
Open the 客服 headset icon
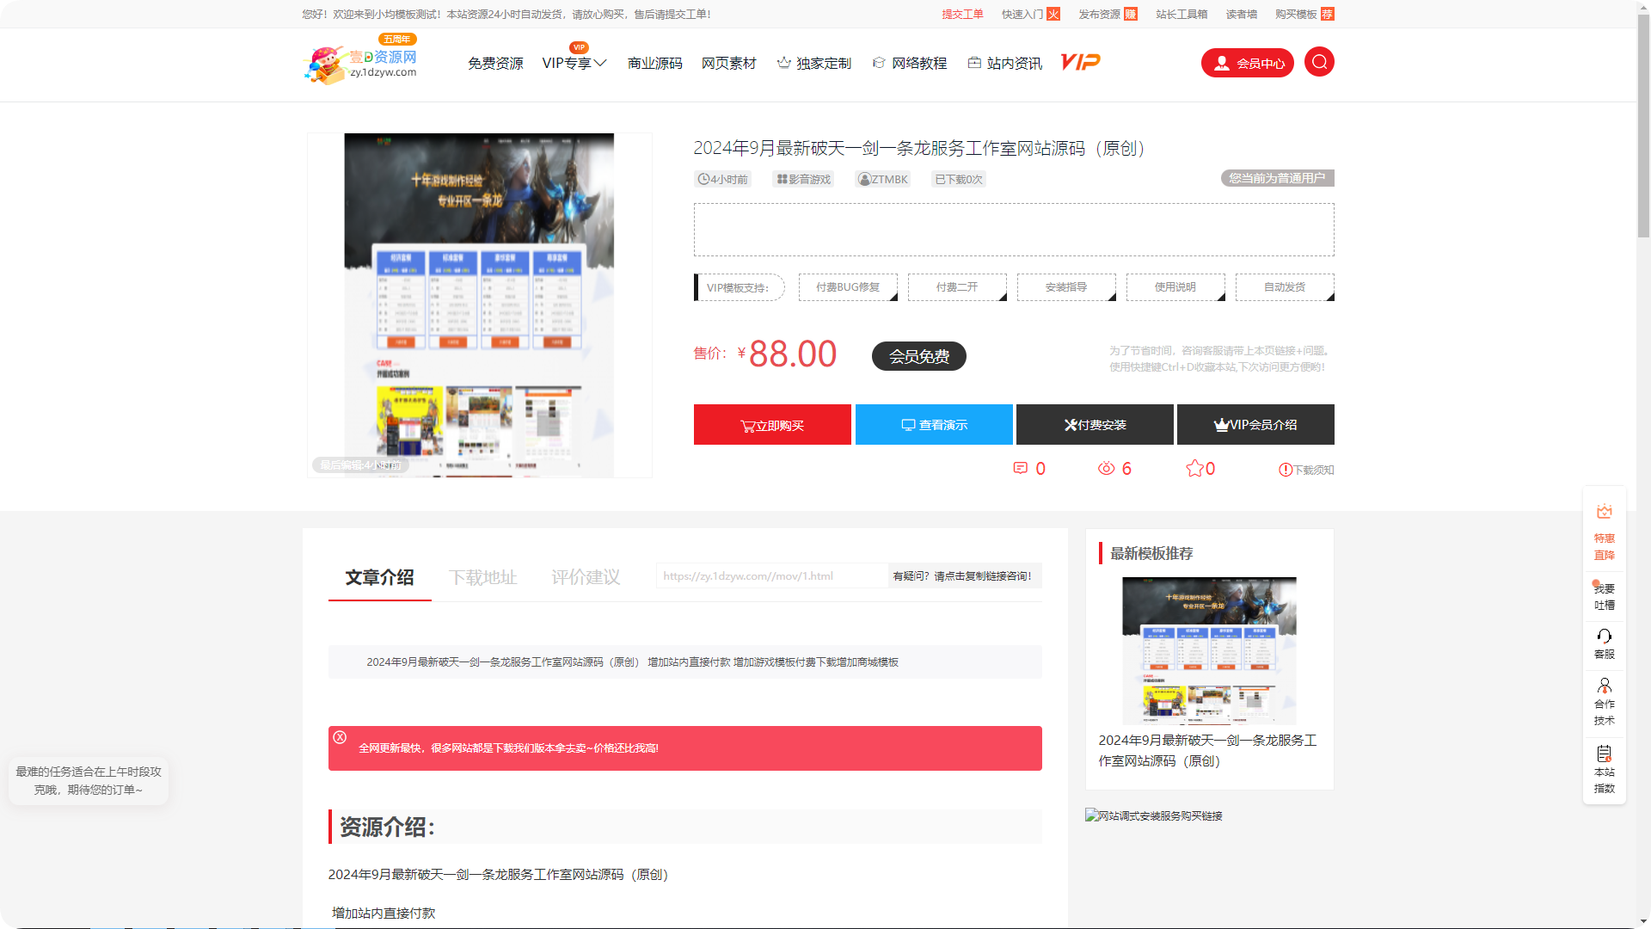tap(1605, 637)
